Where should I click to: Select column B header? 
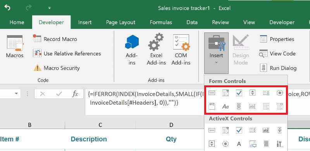(30, 125)
